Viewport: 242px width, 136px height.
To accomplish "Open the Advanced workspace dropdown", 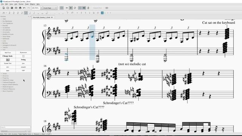I will coord(14,131).
